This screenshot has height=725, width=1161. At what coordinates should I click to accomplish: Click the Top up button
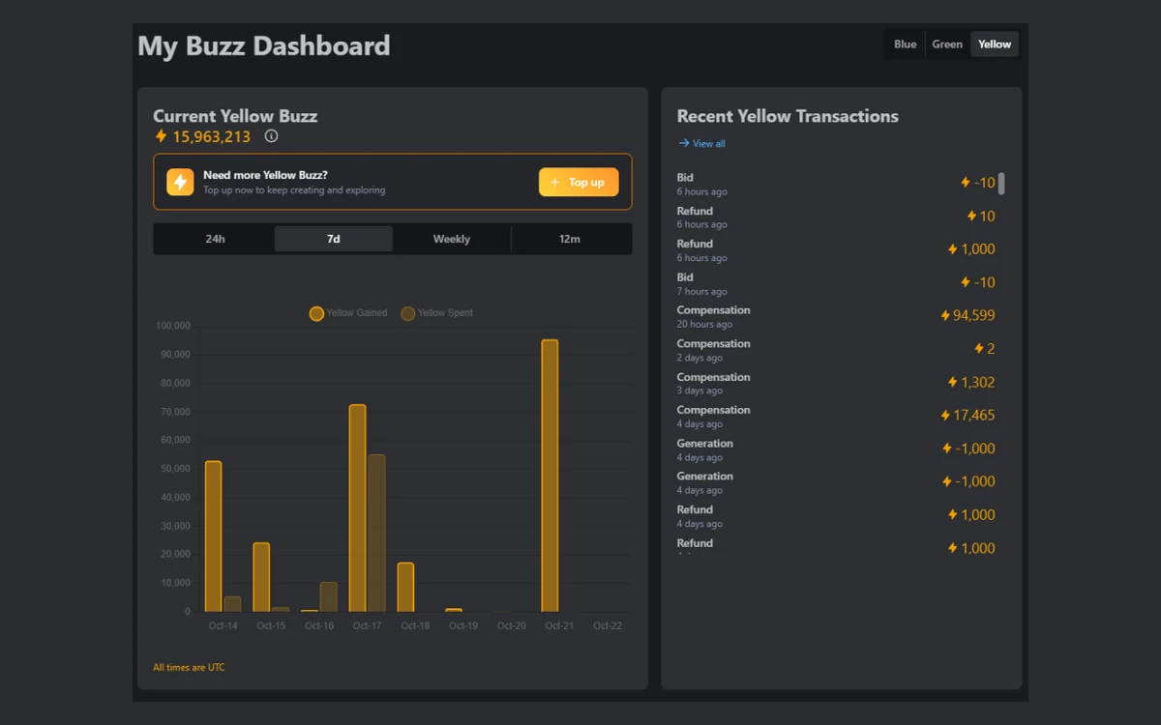coord(579,182)
